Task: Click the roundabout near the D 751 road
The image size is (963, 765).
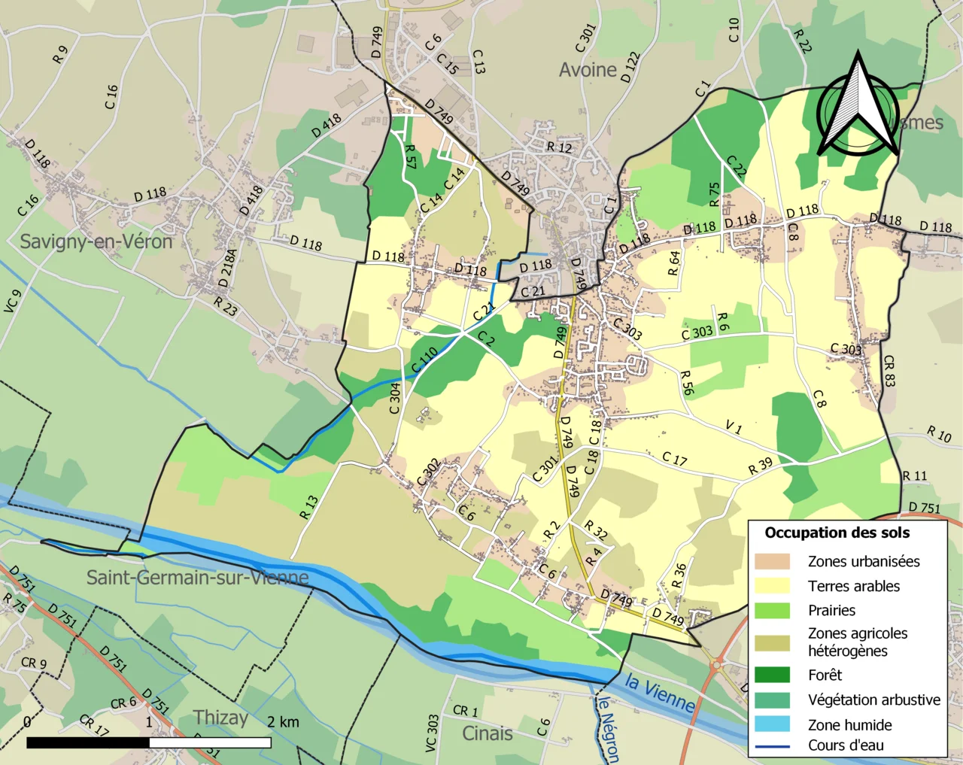Action: point(717,664)
